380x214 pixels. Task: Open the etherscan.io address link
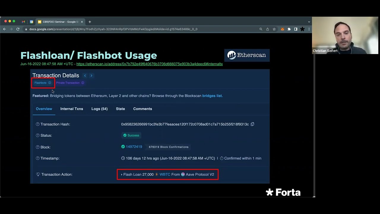click(149, 64)
